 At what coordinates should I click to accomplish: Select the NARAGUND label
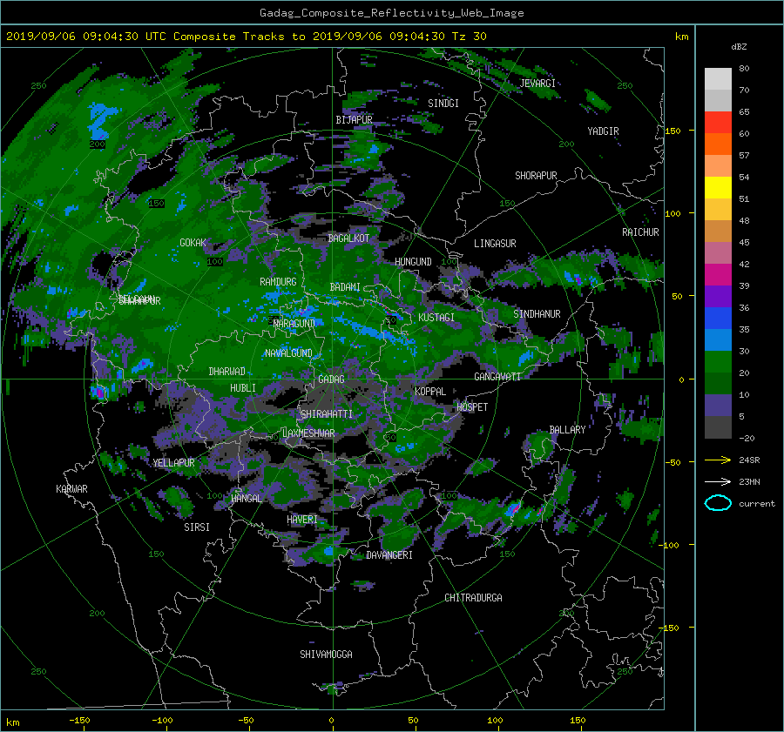[x=294, y=324]
